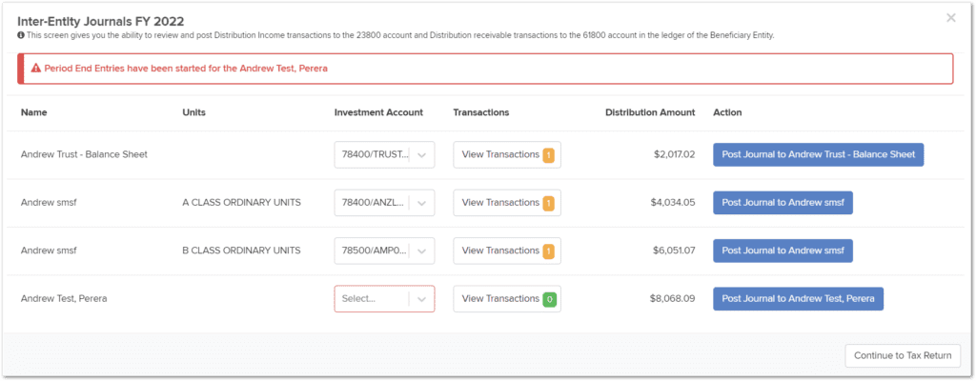Post Journal to Andrew smsf for A Class
Viewport: 976px width, 381px height.
(783, 203)
